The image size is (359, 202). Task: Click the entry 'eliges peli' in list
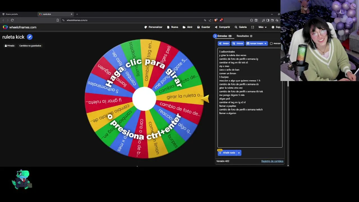point(224,99)
